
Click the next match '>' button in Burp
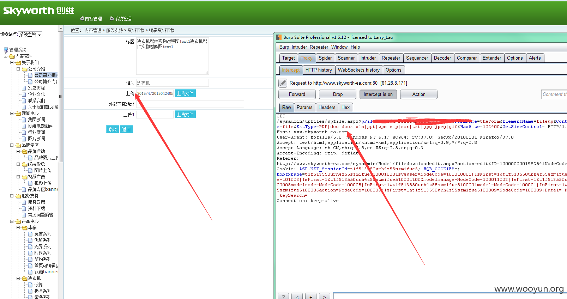(x=325, y=297)
